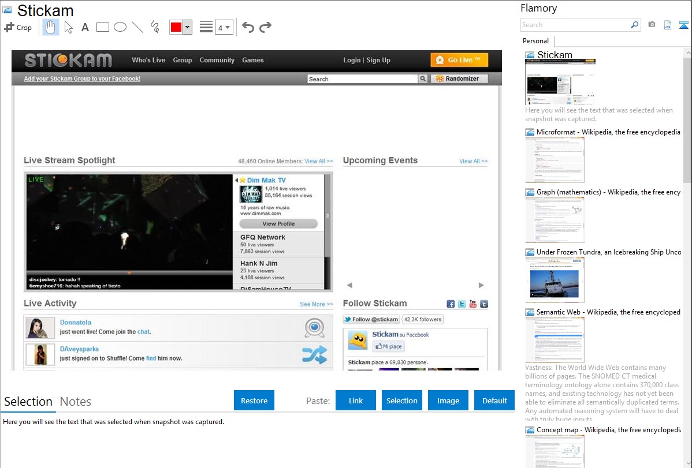Select the straight line tool
Image resolution: width=692 pixels, height=468 pixels.
(137, 27)
